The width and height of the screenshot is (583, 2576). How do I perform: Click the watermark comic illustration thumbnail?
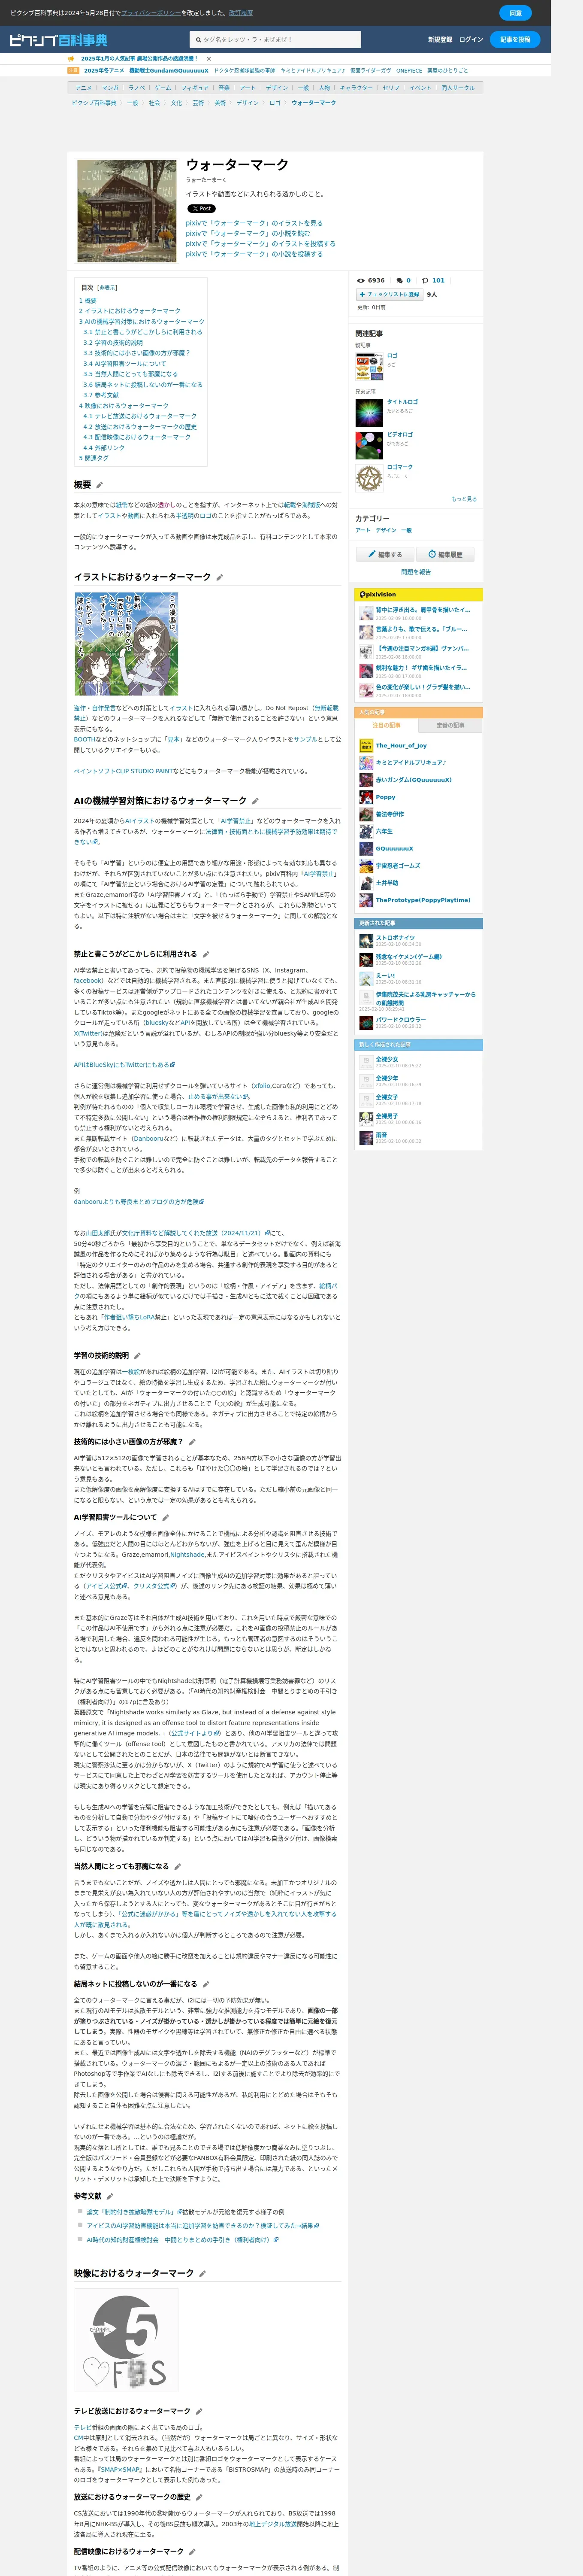pyautogui.click(x=126, y=644)
